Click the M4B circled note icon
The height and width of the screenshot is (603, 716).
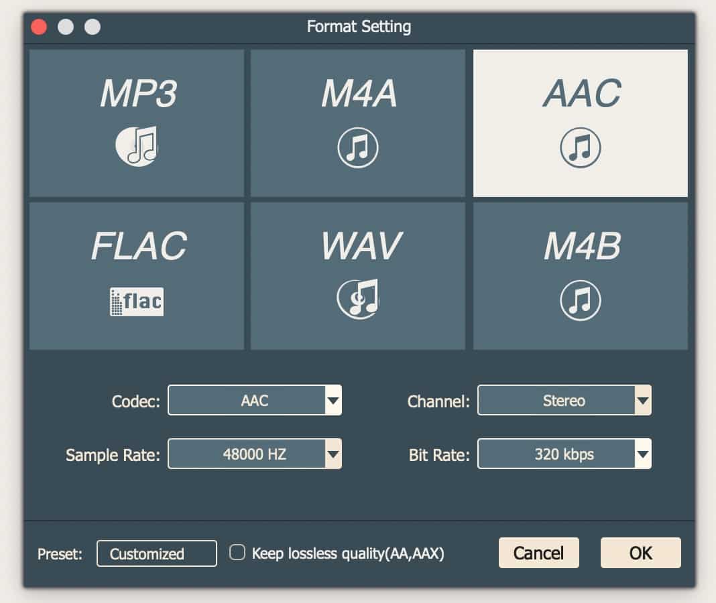(580, 301)
